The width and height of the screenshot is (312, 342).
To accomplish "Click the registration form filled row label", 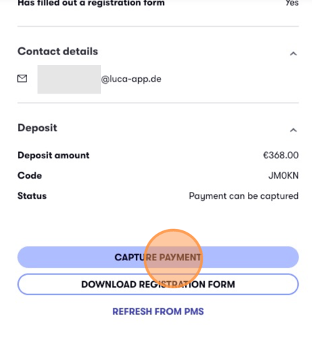I will (91, 3).
